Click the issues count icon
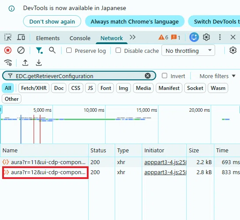The height and width of the screenshot is (220, 240). 174,37
